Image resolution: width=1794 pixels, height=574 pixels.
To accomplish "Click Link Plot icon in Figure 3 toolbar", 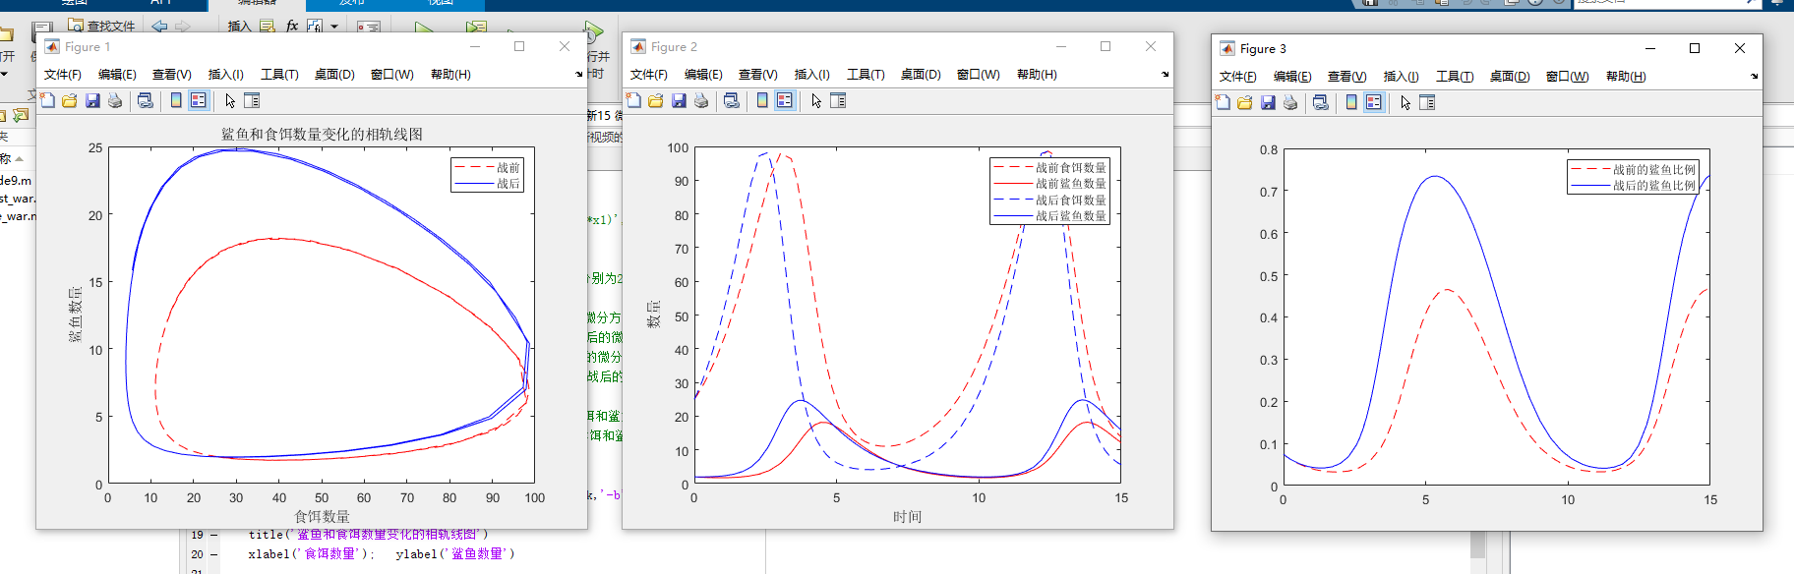I will point(1321,102).
